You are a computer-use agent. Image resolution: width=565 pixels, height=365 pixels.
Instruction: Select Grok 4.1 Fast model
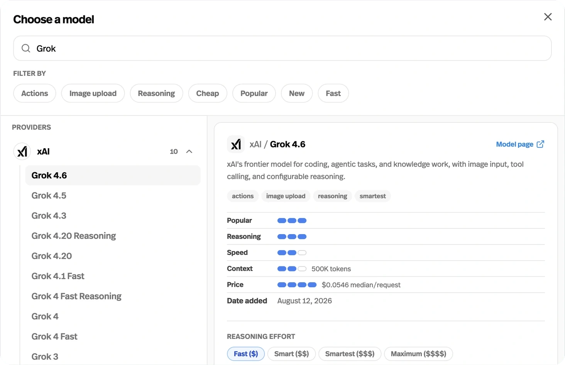point(113,276)
